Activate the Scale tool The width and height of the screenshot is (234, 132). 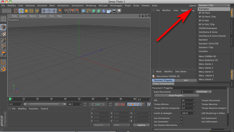(x=26, y=11)
